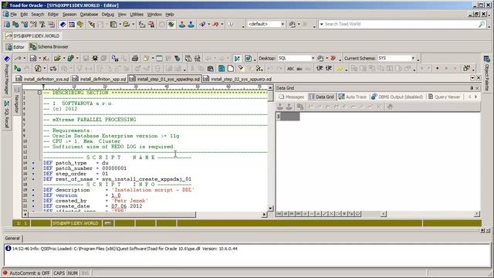The image size is (494, 278).
Task: Open the dropdown beside the open file icon
Action: [63, 59]
